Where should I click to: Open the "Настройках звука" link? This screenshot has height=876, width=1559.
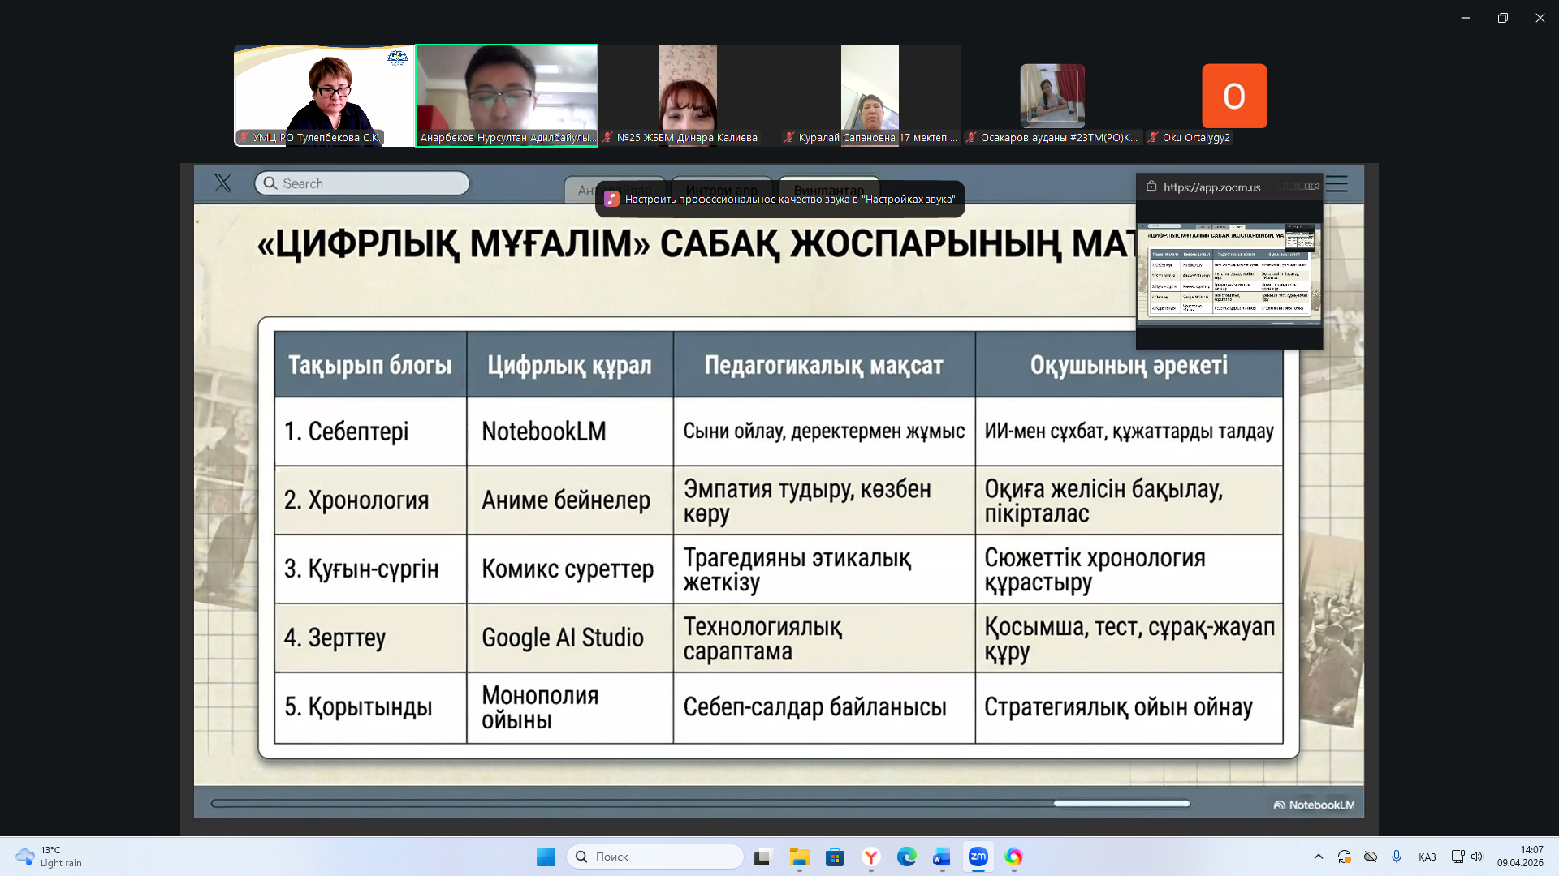(908, 200)
